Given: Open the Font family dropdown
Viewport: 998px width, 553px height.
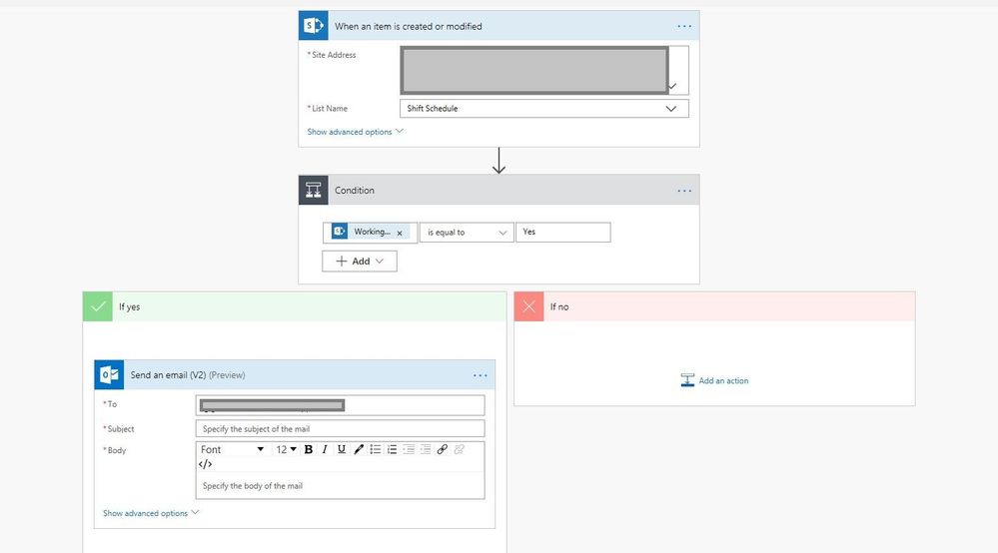Looking at the screenshot, I should click(x=232, y=449).
